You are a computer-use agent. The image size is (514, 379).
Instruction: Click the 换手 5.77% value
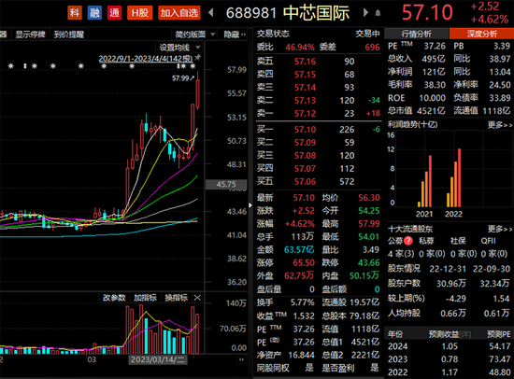coord(302,302)
